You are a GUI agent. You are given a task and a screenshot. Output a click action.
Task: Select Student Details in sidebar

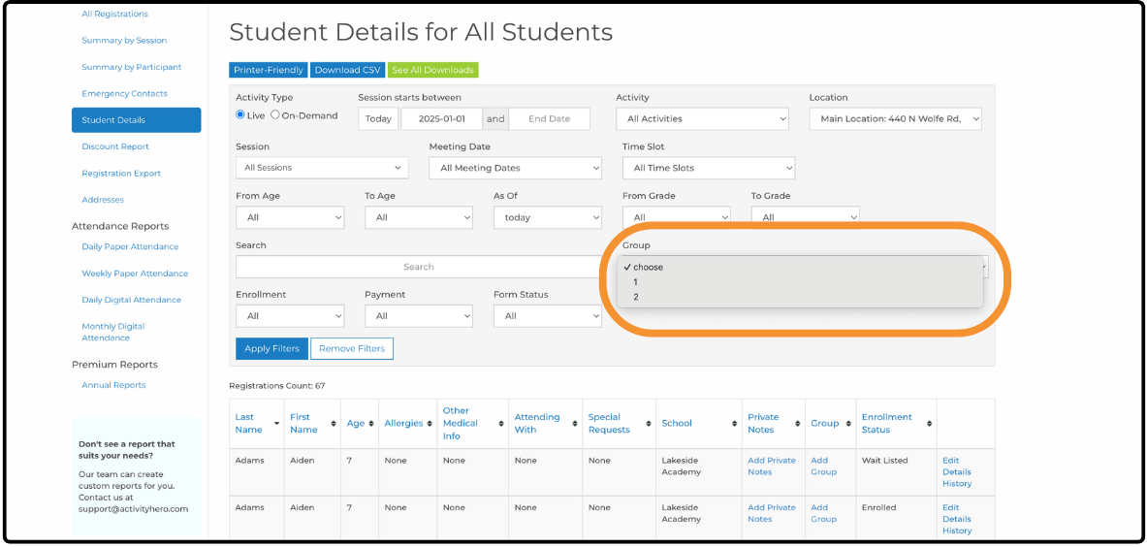click(x=136, y=120)
